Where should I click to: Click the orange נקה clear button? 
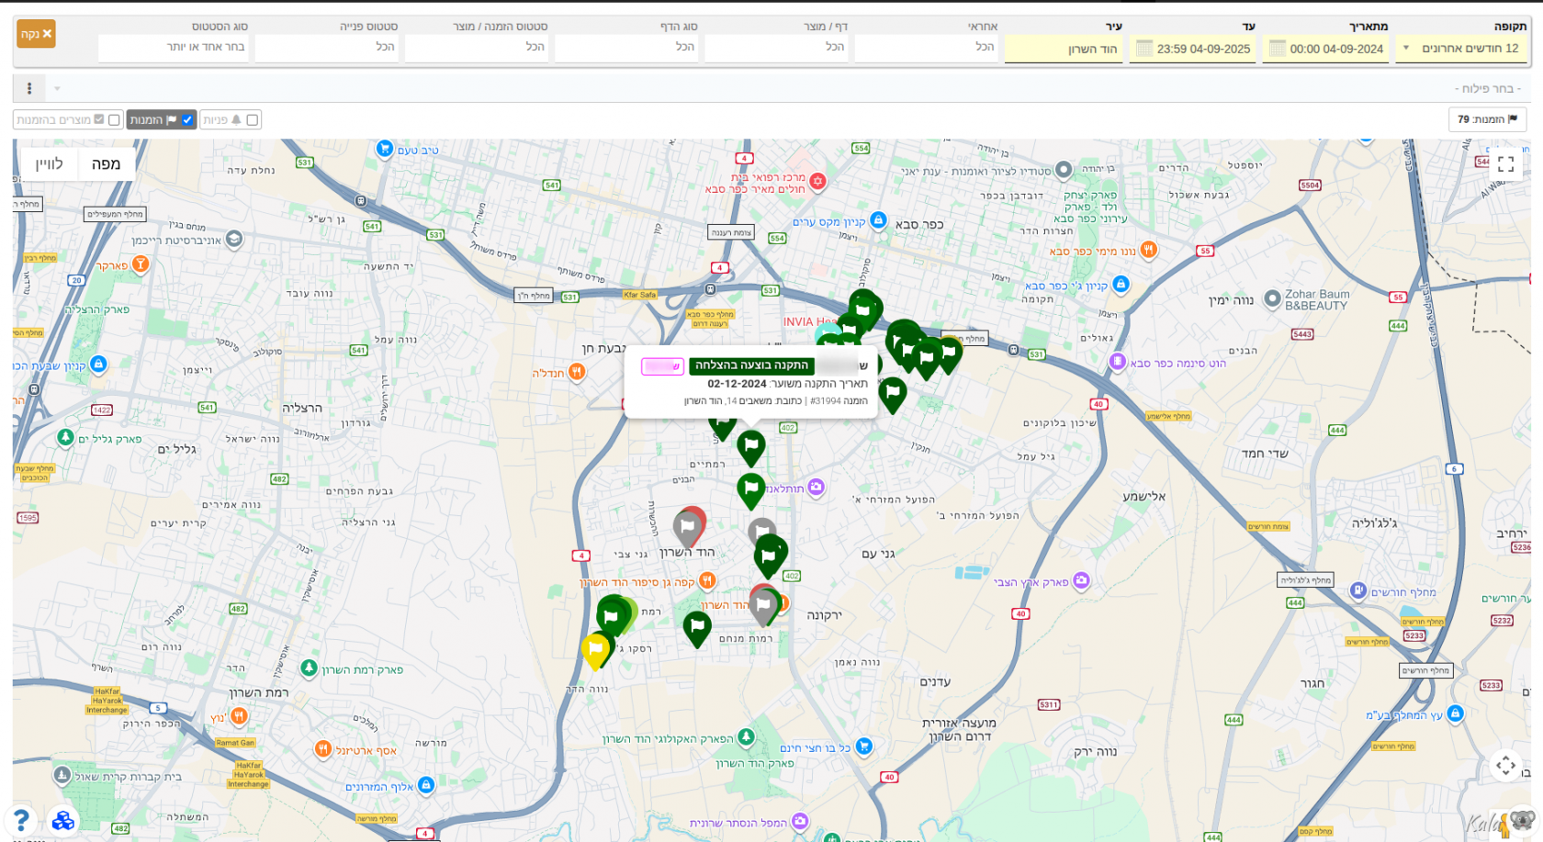(36, 34)
